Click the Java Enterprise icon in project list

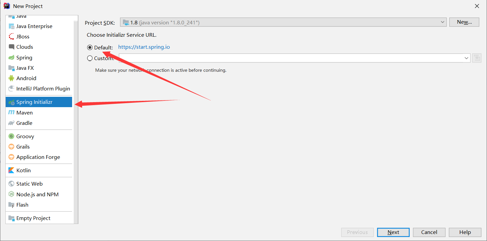click(11, 26)
